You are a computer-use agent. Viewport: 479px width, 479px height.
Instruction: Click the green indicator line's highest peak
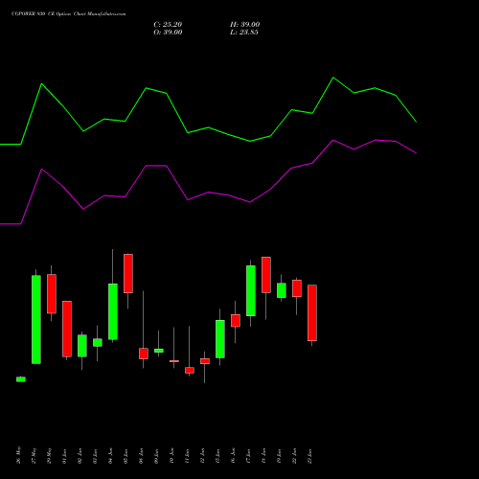tap(333, 78)
